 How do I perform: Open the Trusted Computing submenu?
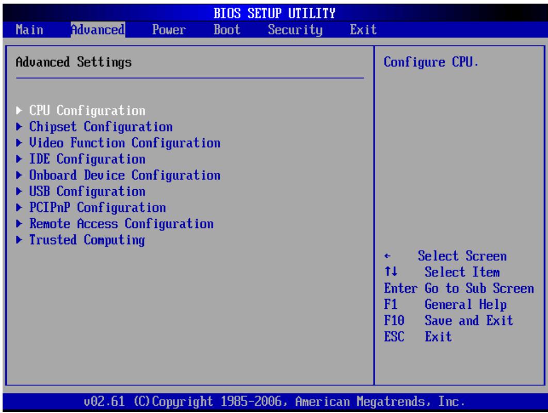point(87,240)
